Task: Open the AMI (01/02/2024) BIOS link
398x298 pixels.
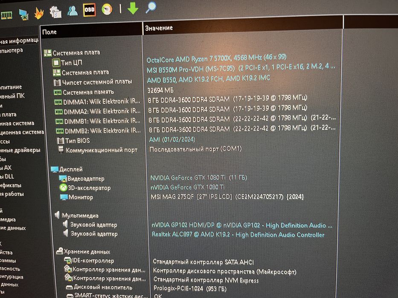Action: tap(172, 139)
